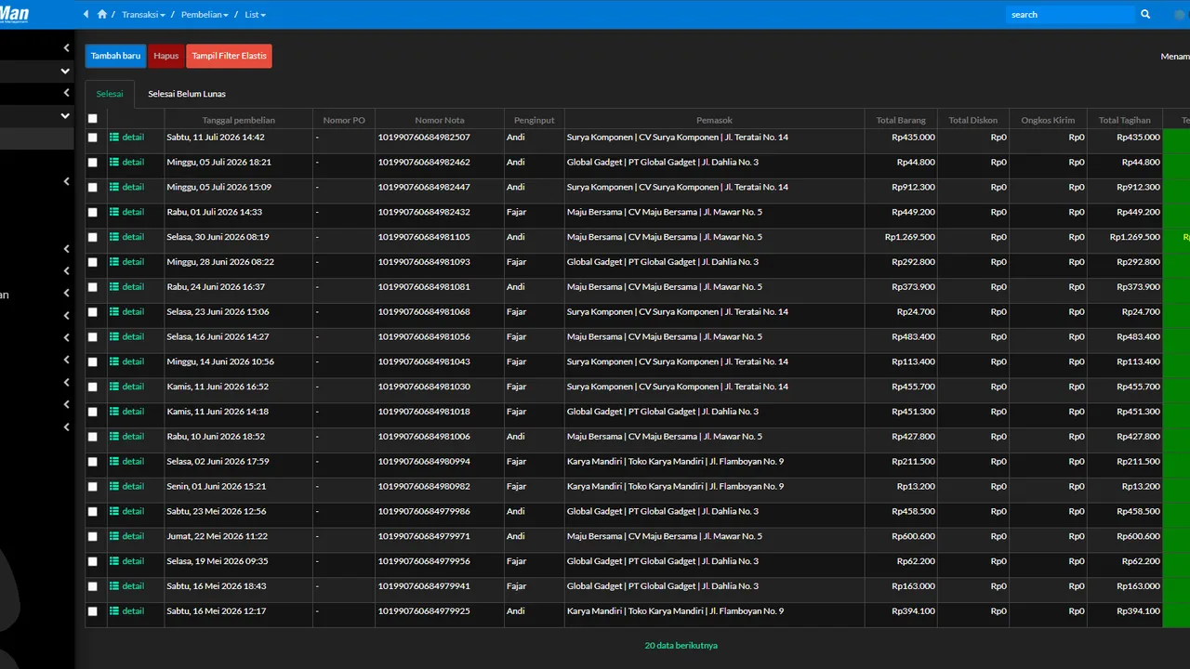Click the Ongkos Kirim column header
Image resolution: width=1190 pixels, height=669 pixels.
[1048, 120]
